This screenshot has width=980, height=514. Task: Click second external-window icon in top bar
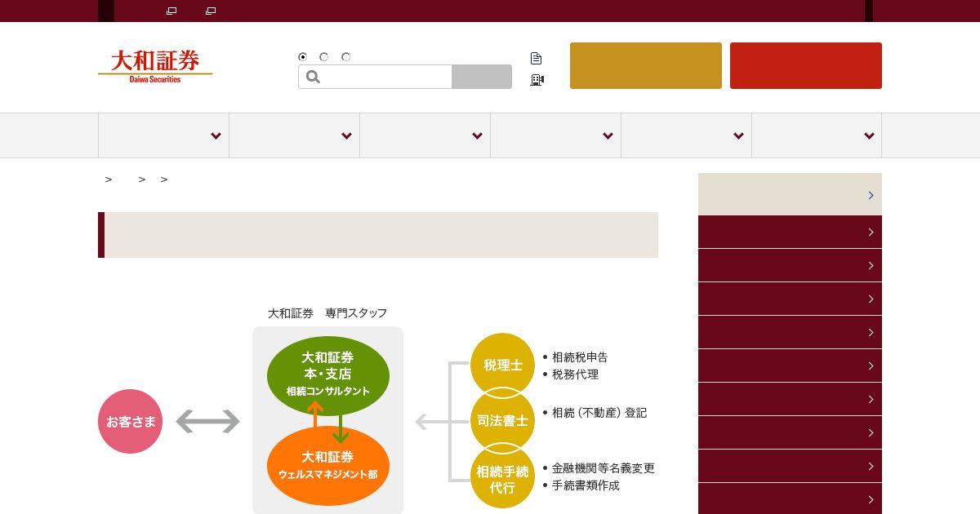click(x=211, y=11)
